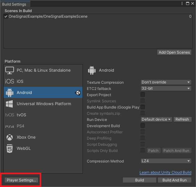
Task: Click the tvOS platform logo icon
Action: (10, 115)
